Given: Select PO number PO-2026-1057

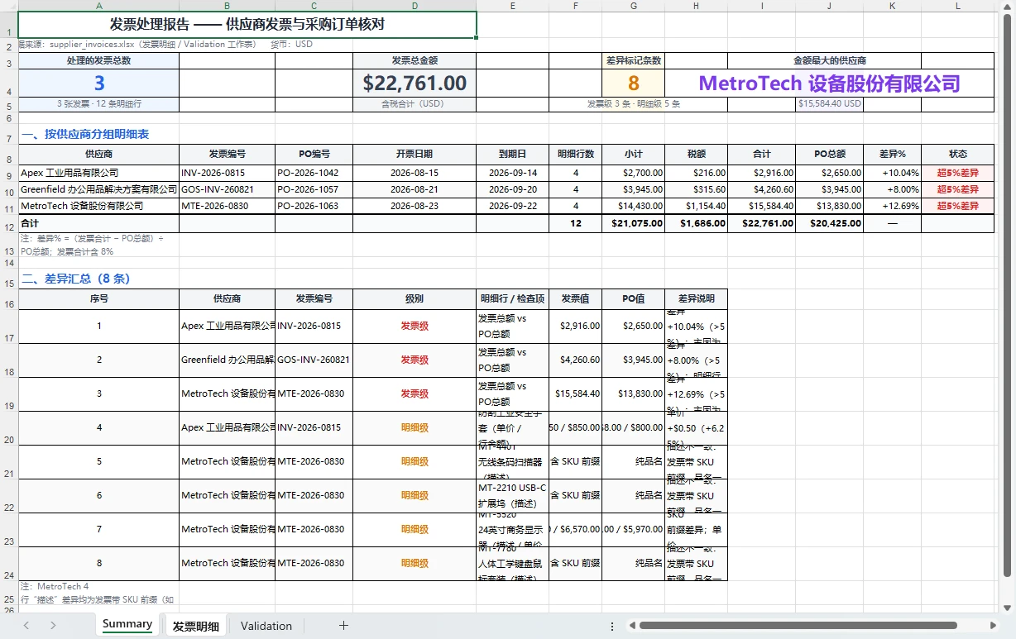Looking at the screenshot, I should coord(314,190).
